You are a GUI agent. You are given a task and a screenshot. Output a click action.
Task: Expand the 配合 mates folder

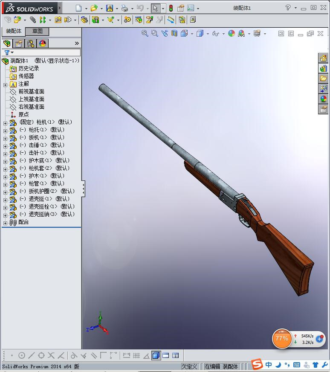click(5, 223)
